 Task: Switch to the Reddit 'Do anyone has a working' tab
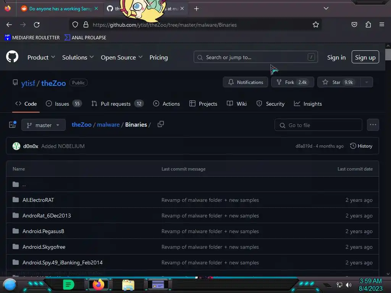click(59, 9)
